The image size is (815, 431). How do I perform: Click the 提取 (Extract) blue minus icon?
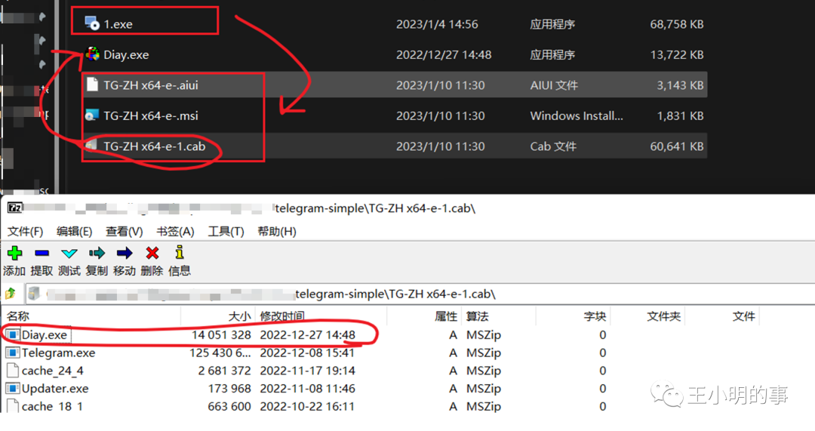pyautogui.click(x=42, y=253)
